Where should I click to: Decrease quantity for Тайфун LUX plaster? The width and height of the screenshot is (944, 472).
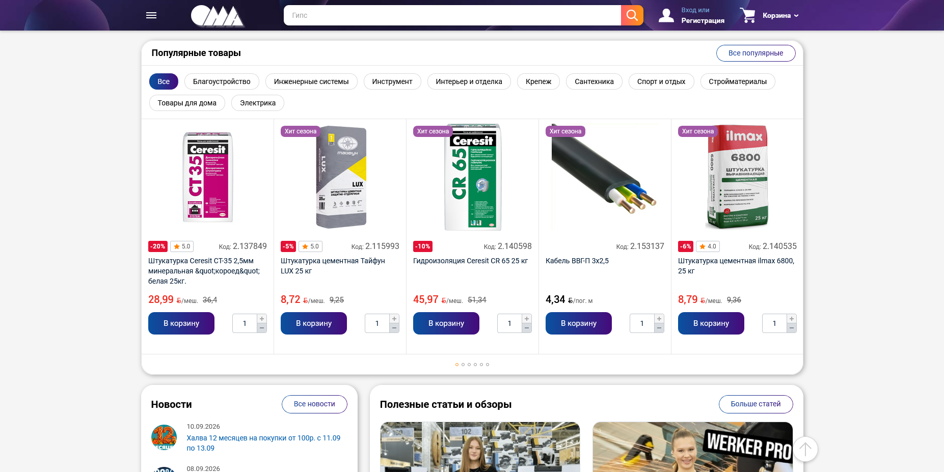pyautogui.click(x=394, y=328)
